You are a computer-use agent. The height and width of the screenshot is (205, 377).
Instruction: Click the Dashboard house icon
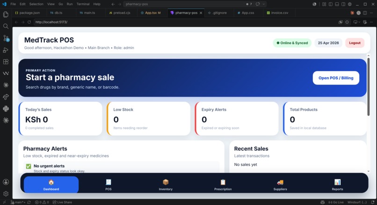coord(51,182)
